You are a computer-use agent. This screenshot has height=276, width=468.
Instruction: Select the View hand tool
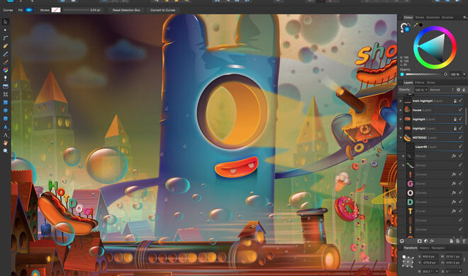[6, 143]
